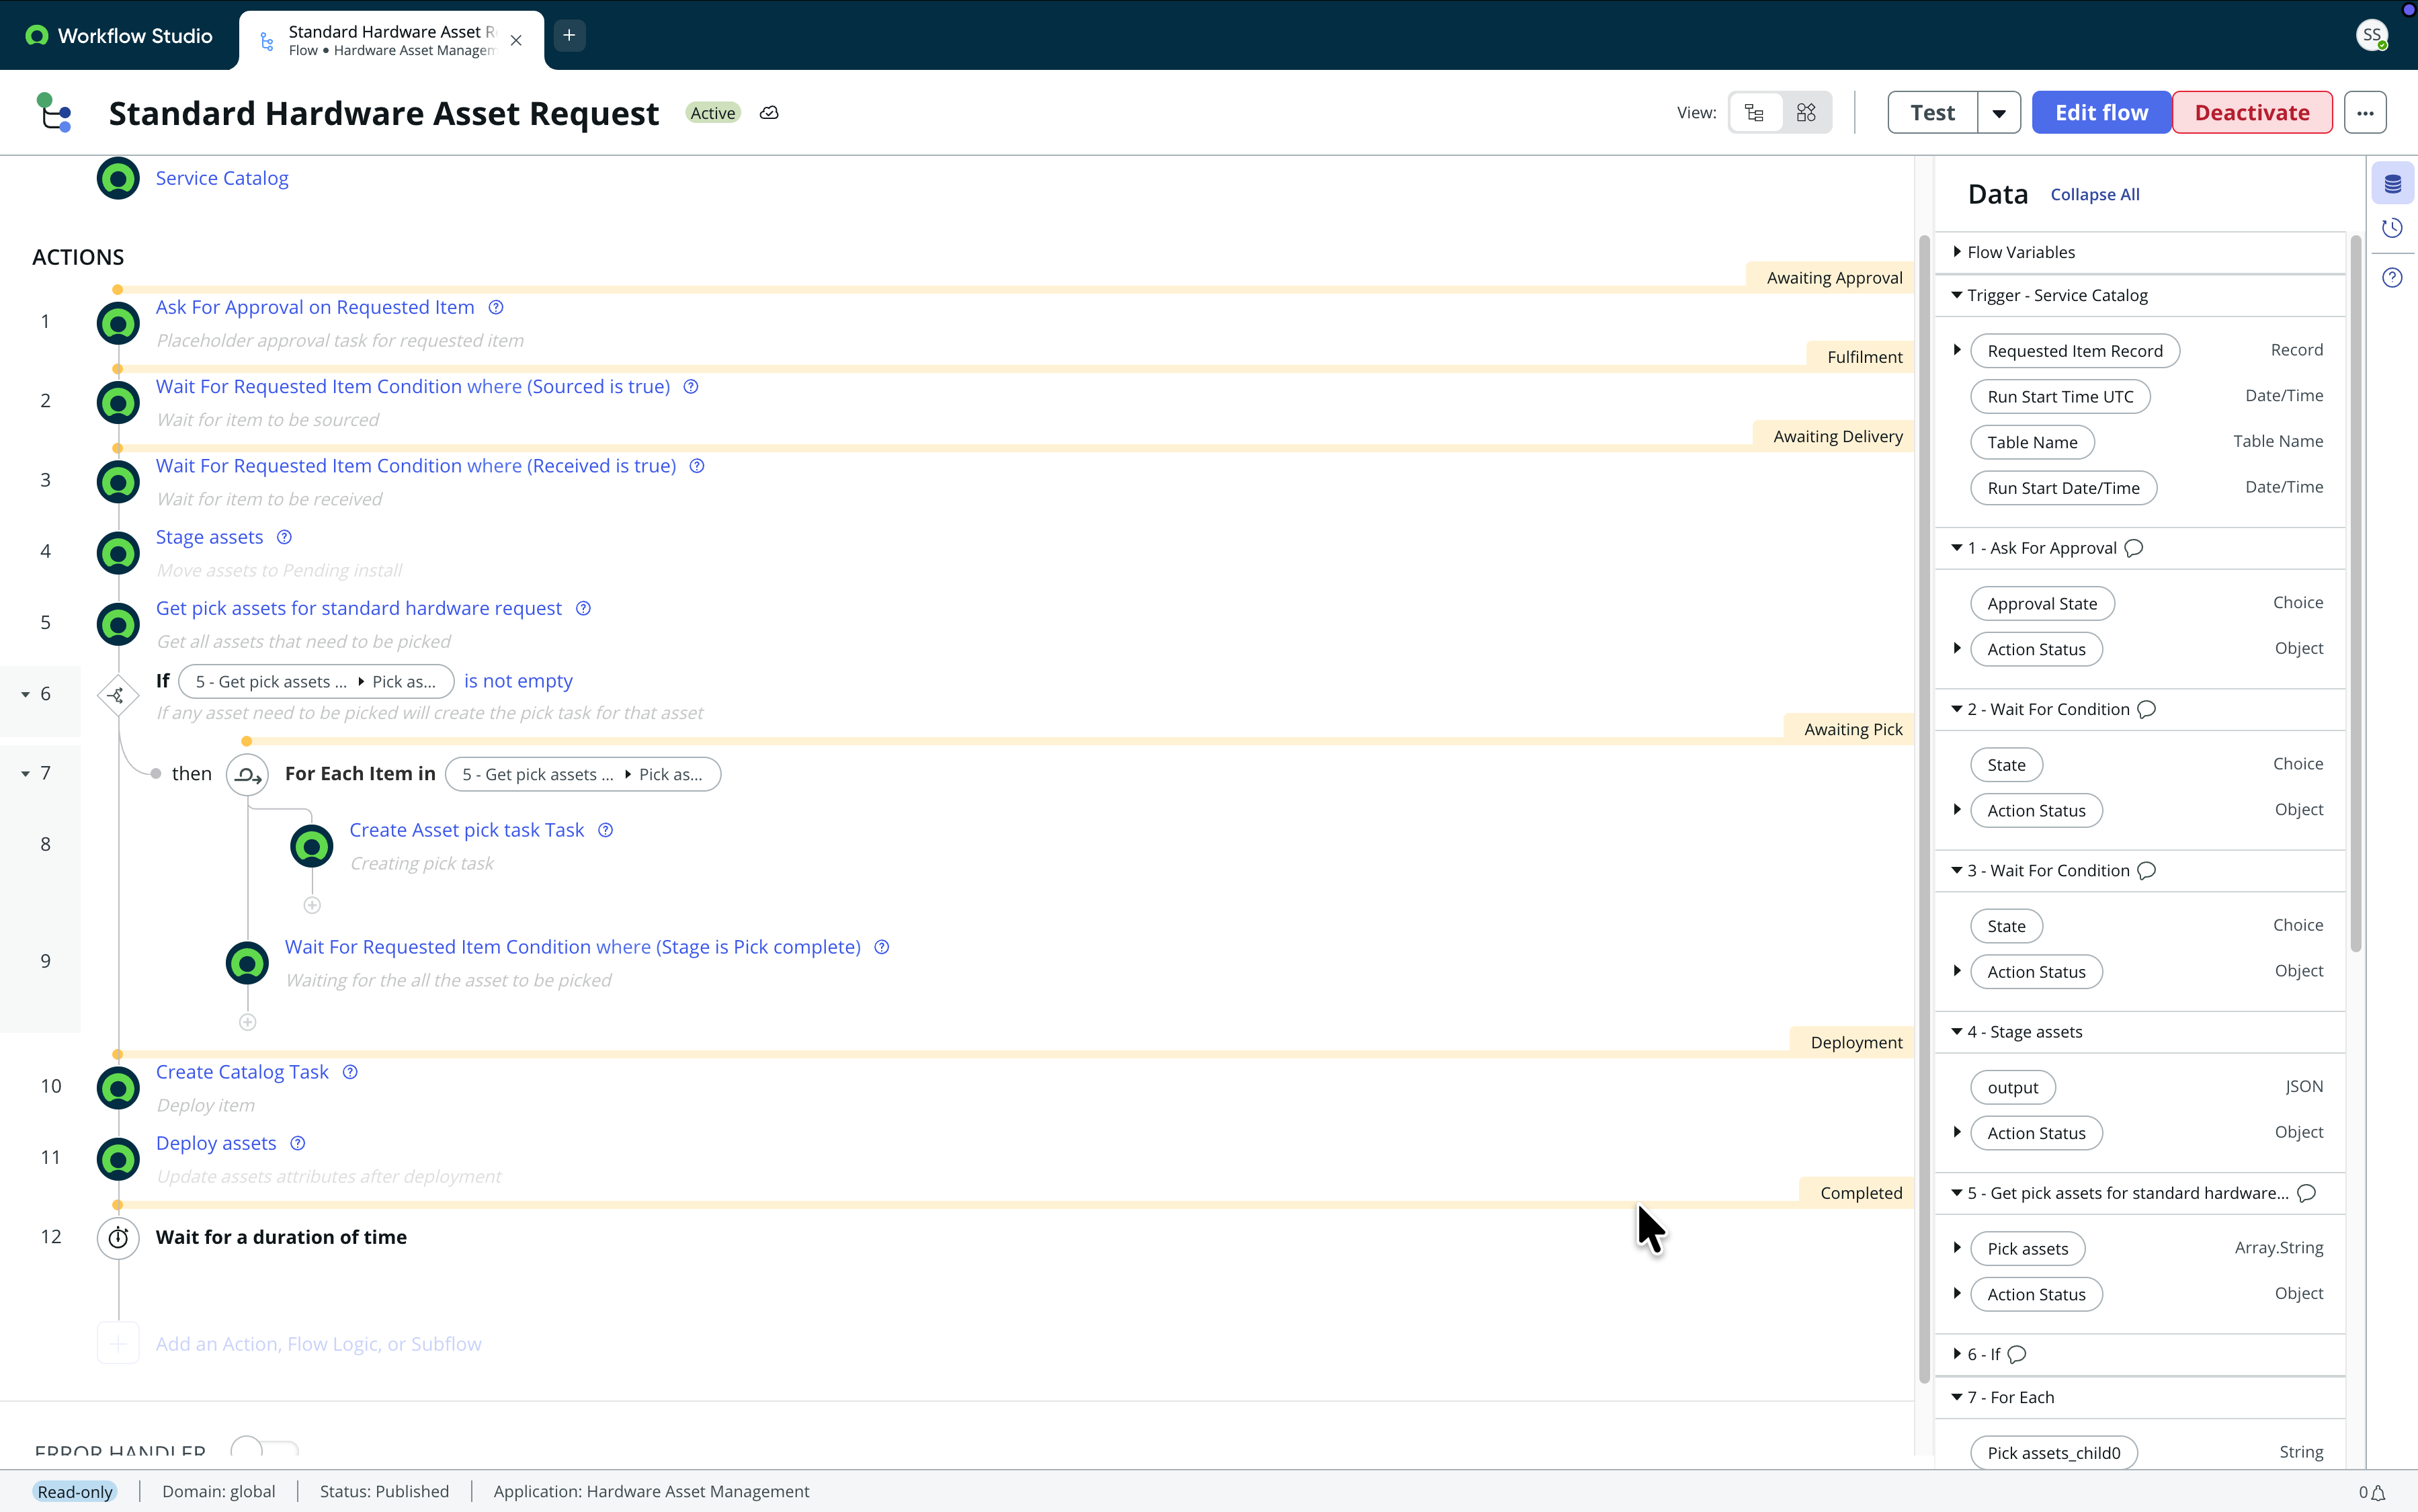Click comment icon on 1 - Ask For Approval

pos(2133,548)
